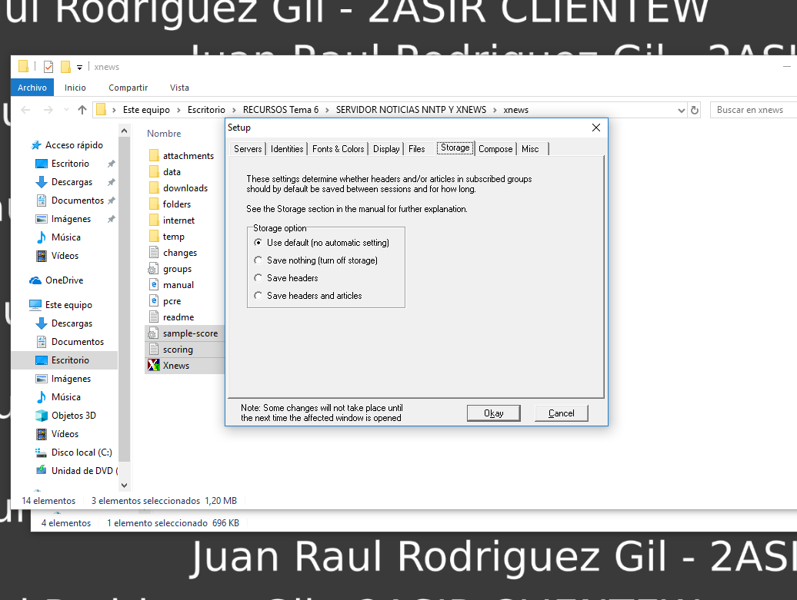Open pinned Imágenes under Acceso rápido
Image resolution: width=797 pixels, height=600 pixels.
pyautogui.click(x=71, y=219)
